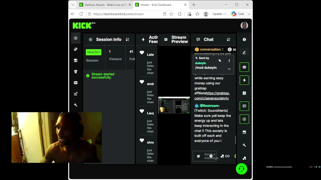Click the camera icon in right sidebar
The height and width of the screenshot is (180, 321).
tap(244, 132)
